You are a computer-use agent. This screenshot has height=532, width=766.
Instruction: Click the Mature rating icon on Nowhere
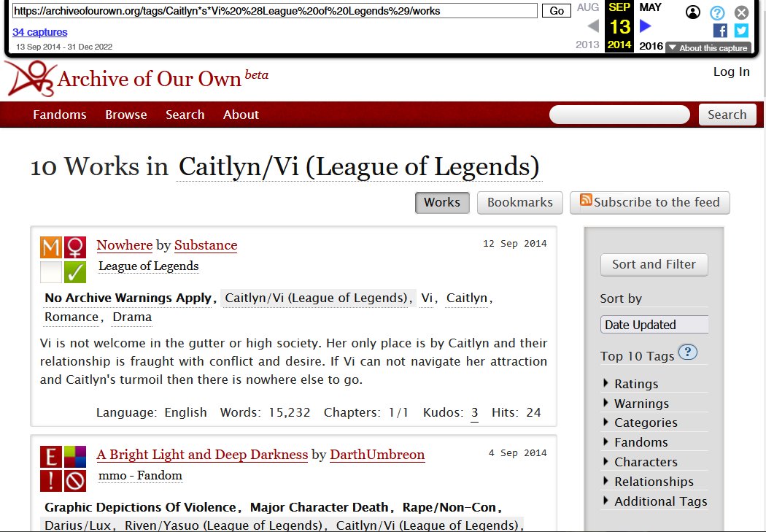pyautogui.click(x=51, y=247)
